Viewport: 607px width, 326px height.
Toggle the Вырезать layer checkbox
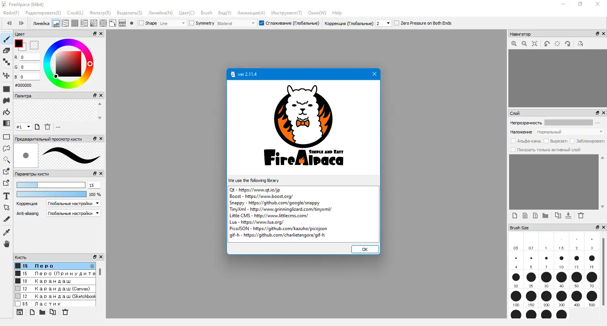[x=546, y=141]
